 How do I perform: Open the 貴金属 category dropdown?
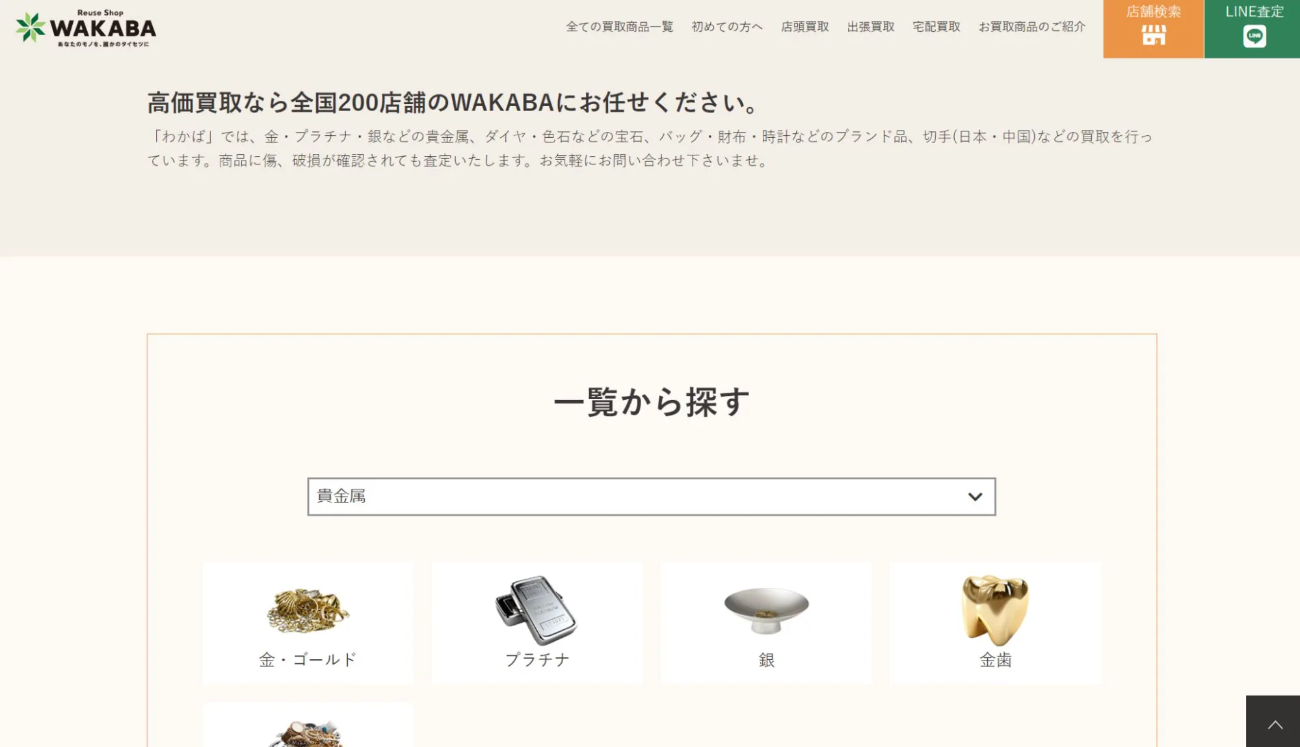tap(651, 497)
